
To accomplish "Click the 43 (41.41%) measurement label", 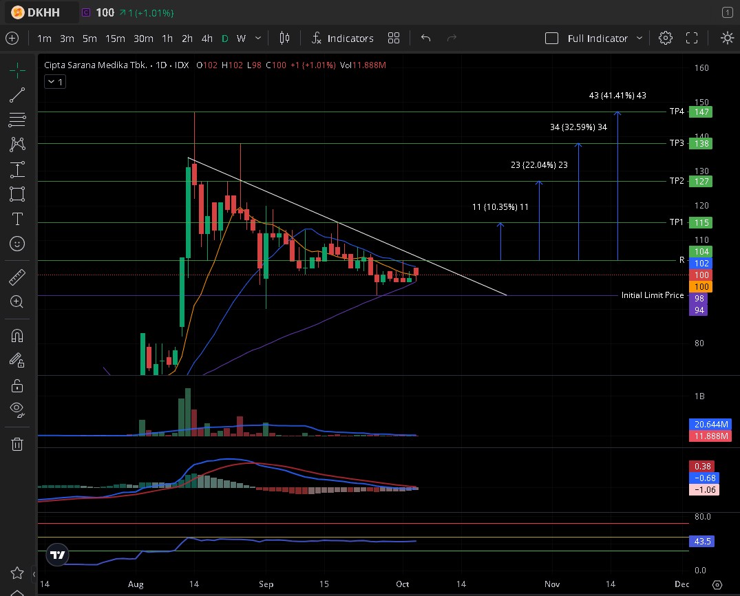I will (x=617, y=96).
